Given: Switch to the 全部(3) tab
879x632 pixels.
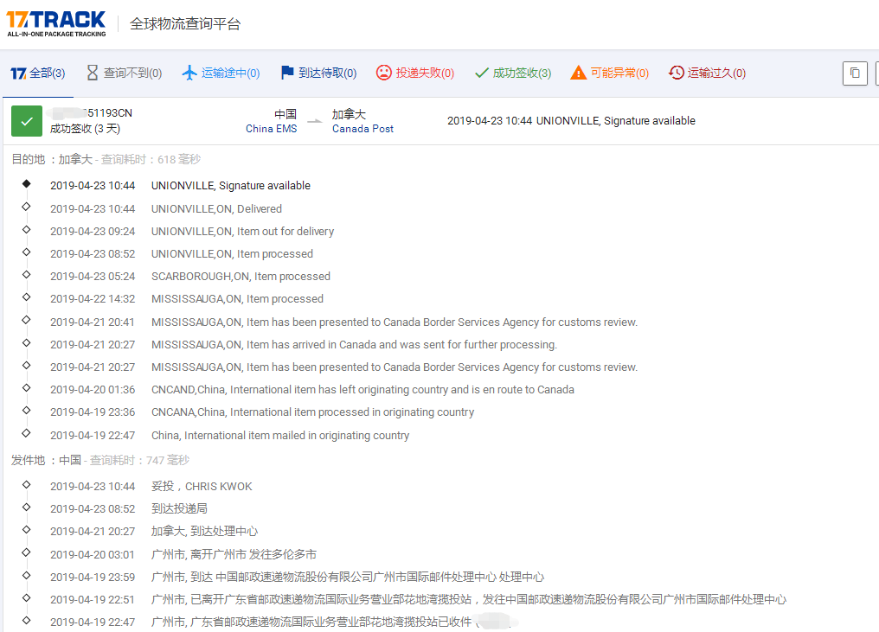Looking at the screenshot, I should click(37, 73).
